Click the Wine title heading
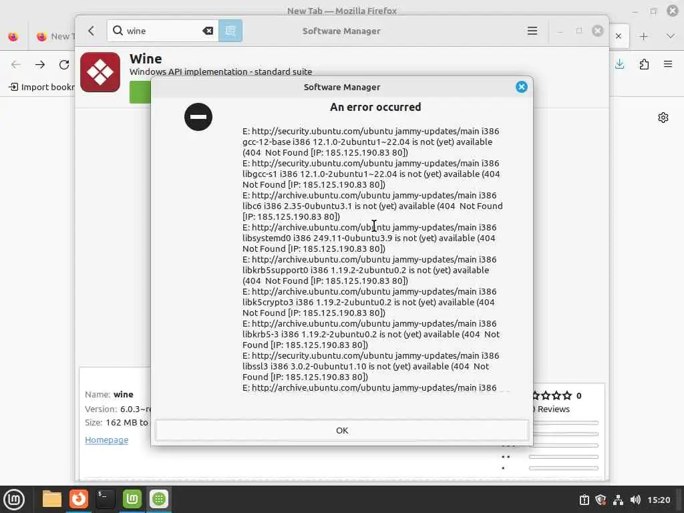The image size is (684, 513). [x=146, y=59]
